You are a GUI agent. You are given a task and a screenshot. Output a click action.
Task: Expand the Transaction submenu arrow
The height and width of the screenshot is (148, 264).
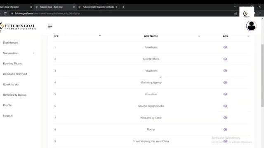[x=34, y=53]
